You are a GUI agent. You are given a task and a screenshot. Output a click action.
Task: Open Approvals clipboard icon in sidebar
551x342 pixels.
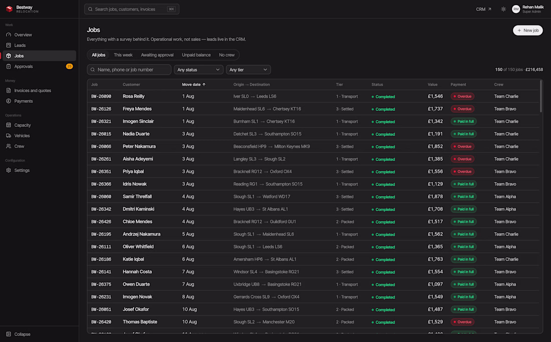click(x=9, y=67)
